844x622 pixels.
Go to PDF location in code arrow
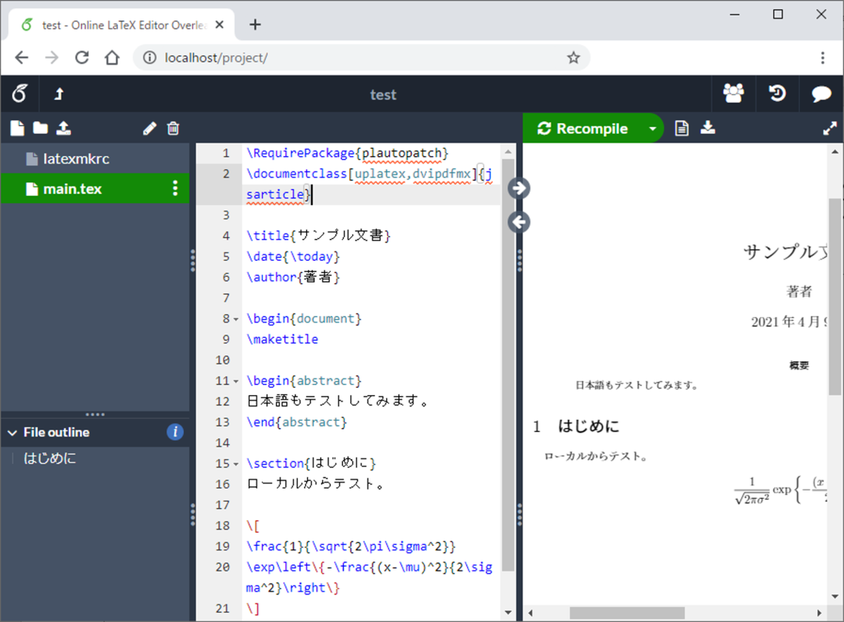519,222
